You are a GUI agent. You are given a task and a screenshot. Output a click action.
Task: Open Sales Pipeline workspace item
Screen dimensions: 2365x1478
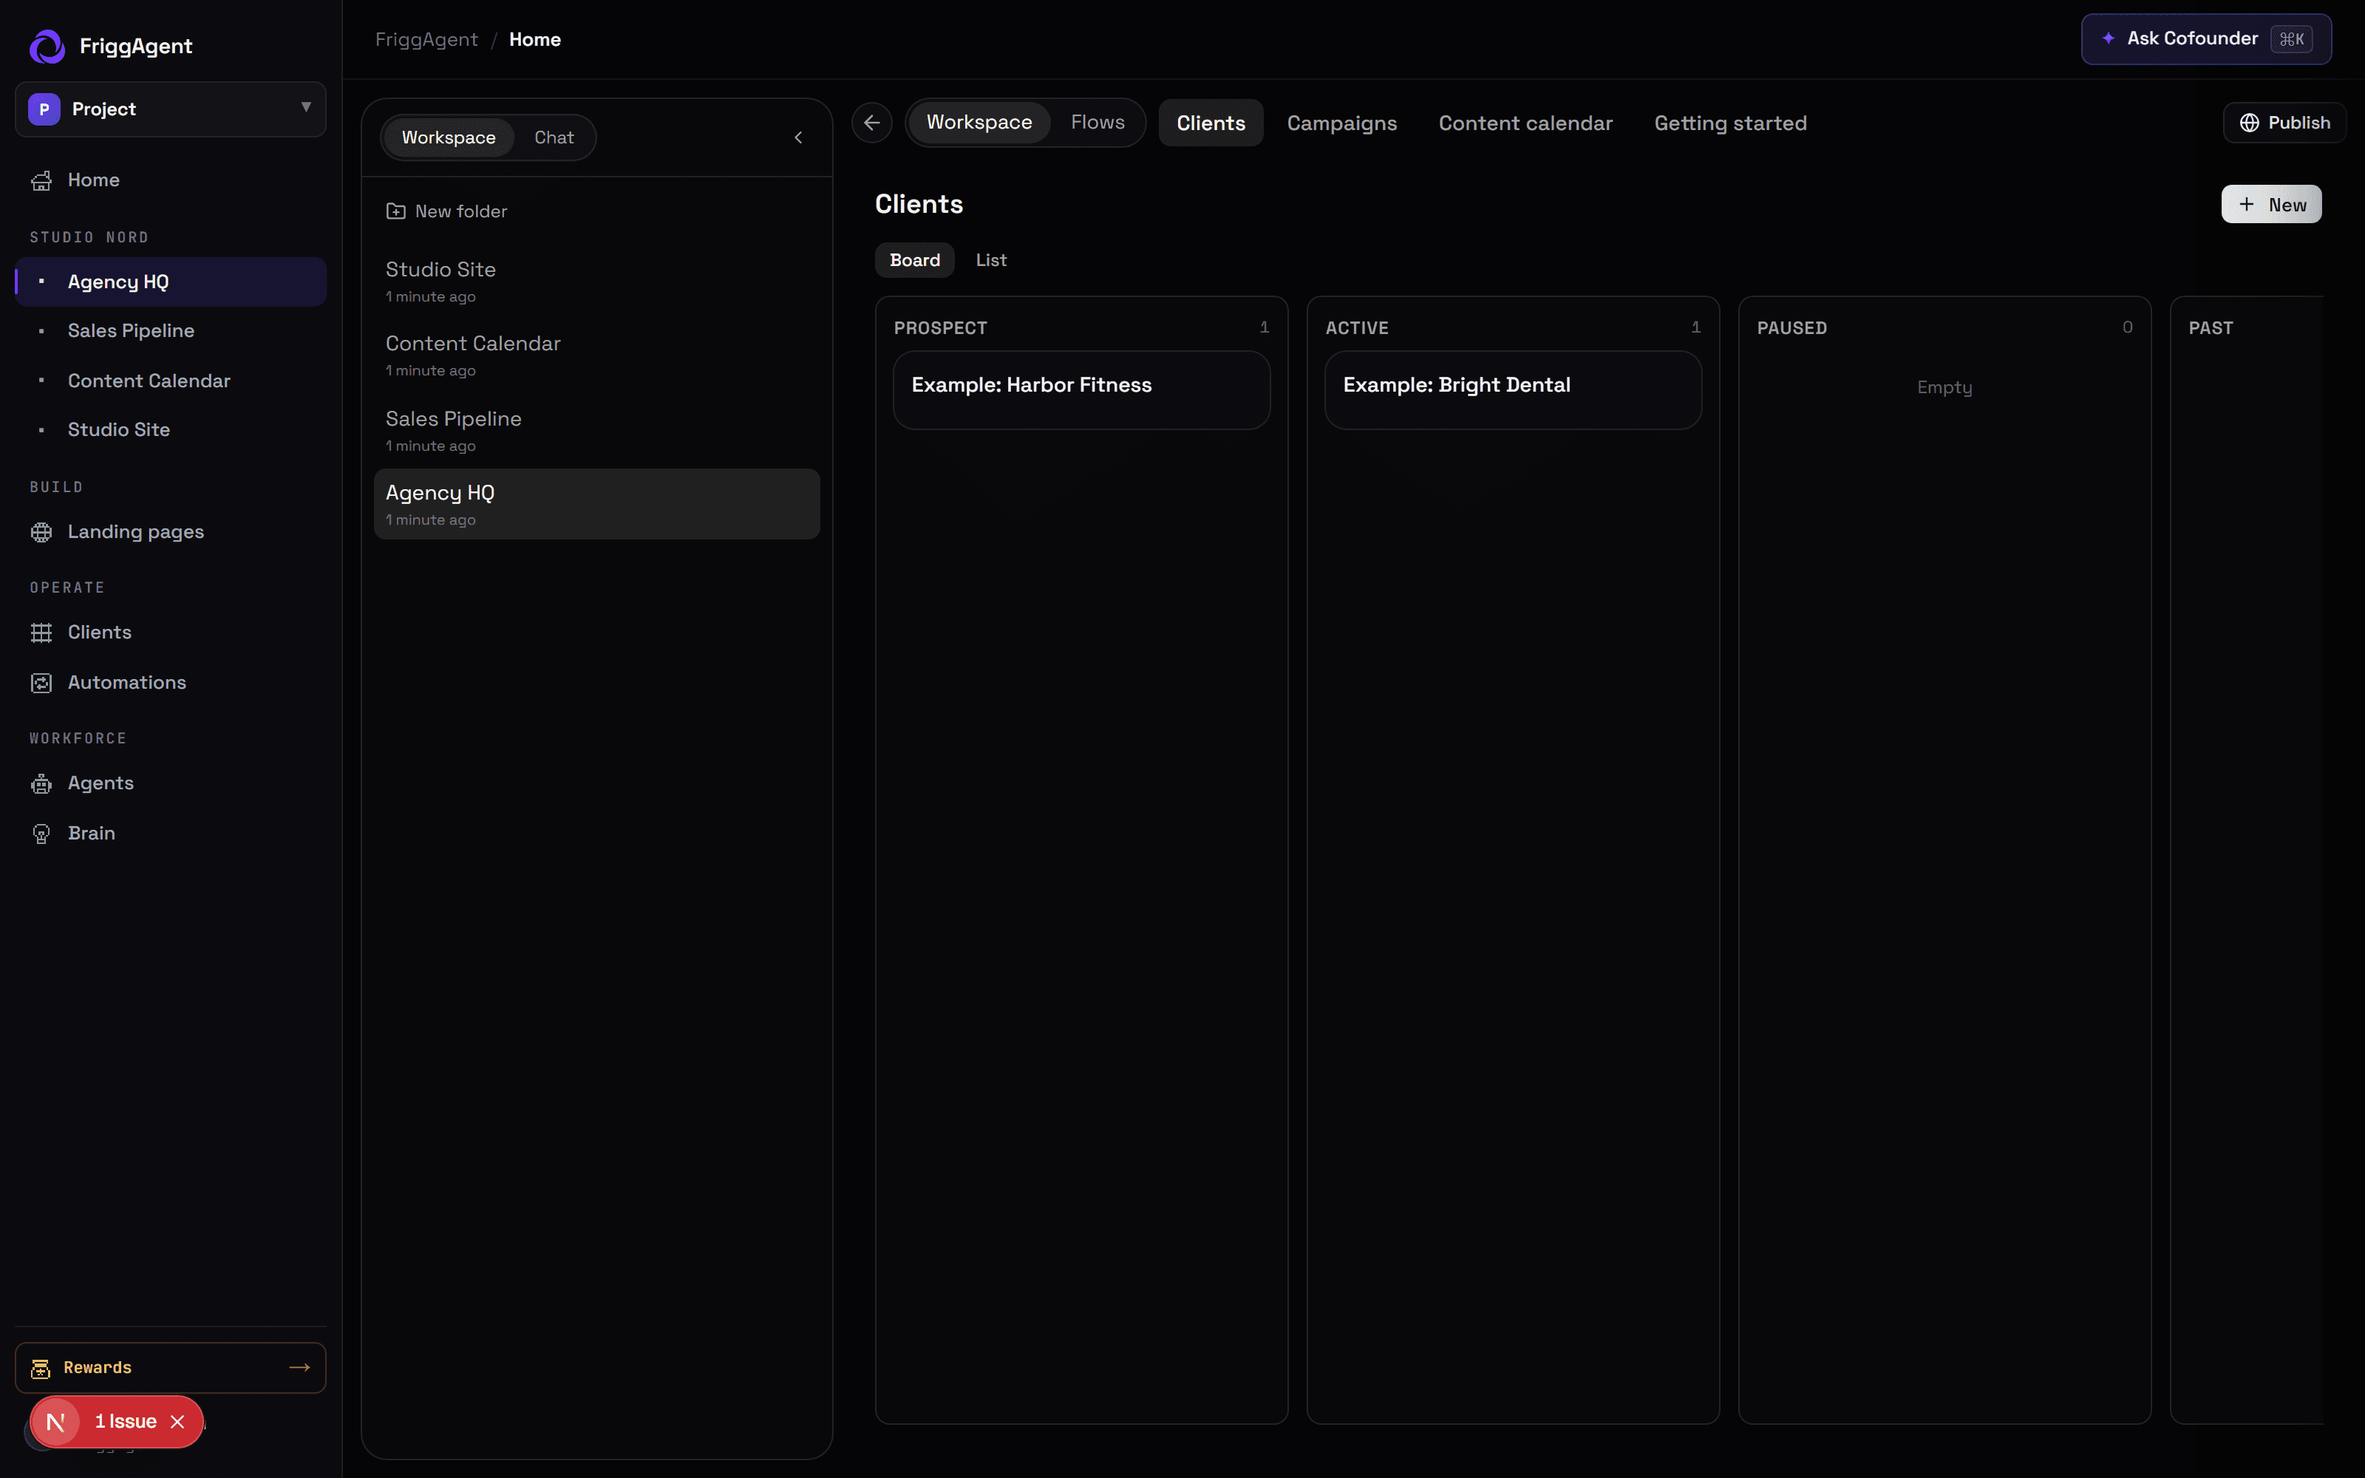pyautogui.click(x=596, y=430)
